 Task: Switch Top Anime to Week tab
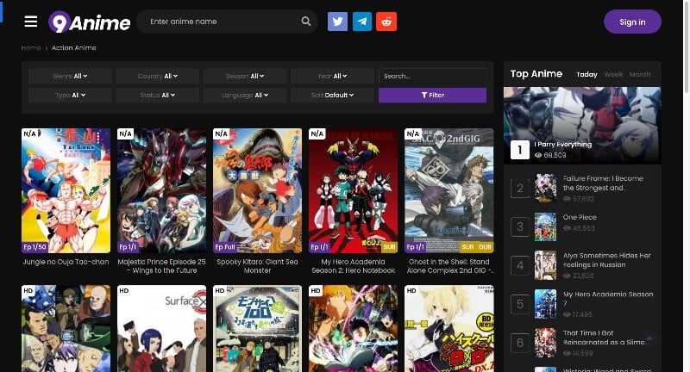pyautogui.click(x=613, y=74)
